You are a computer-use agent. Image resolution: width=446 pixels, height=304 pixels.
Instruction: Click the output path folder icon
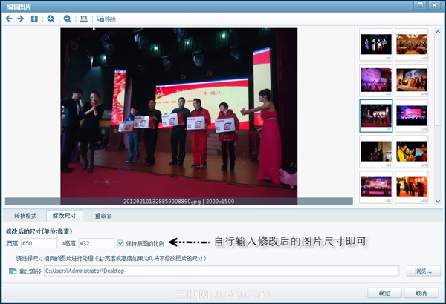click(13, 271)
